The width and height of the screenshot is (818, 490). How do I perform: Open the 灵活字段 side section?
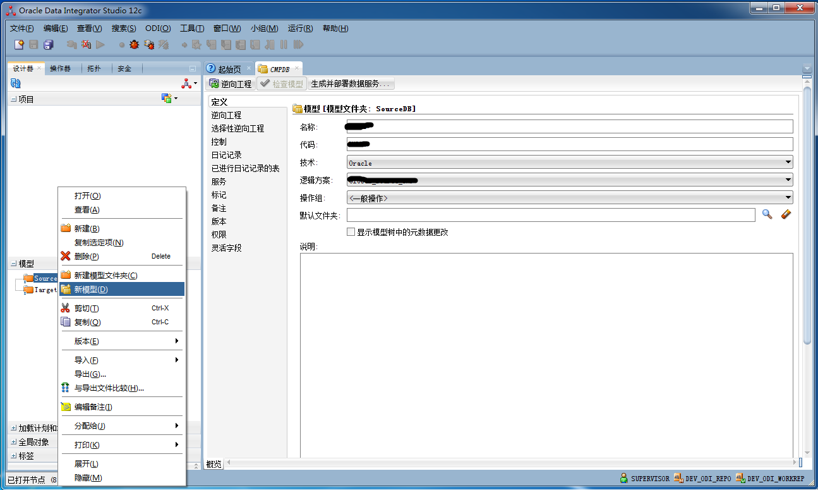pyautogui.click(x=226, y=248)
